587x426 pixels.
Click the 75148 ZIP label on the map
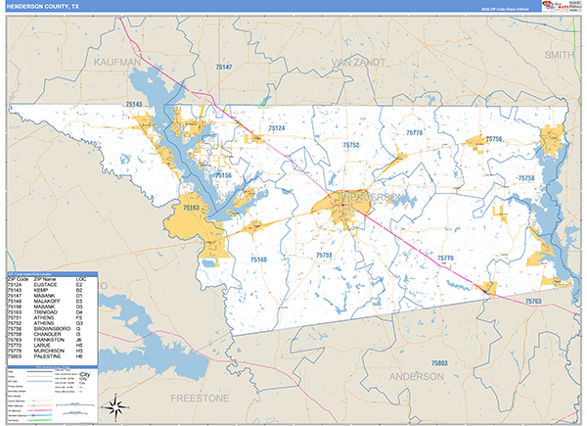coord(258,260)
